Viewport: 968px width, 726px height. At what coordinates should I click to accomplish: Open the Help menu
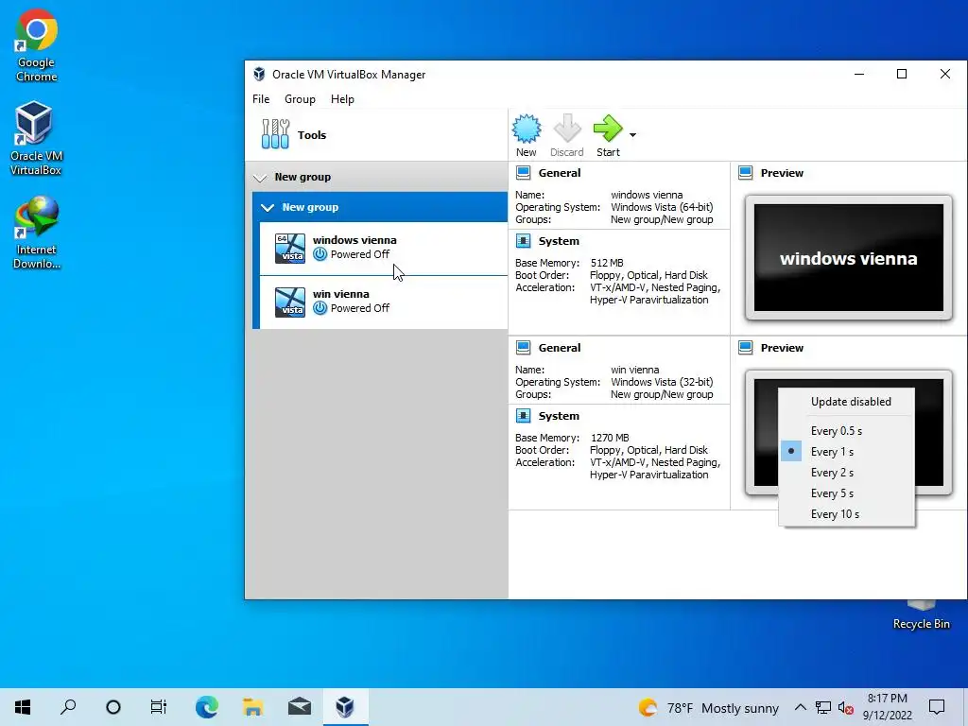tap(342, 98)
